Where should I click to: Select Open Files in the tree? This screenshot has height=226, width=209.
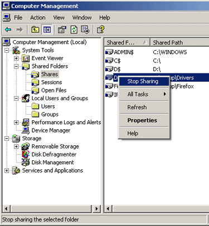coord(54,90)
